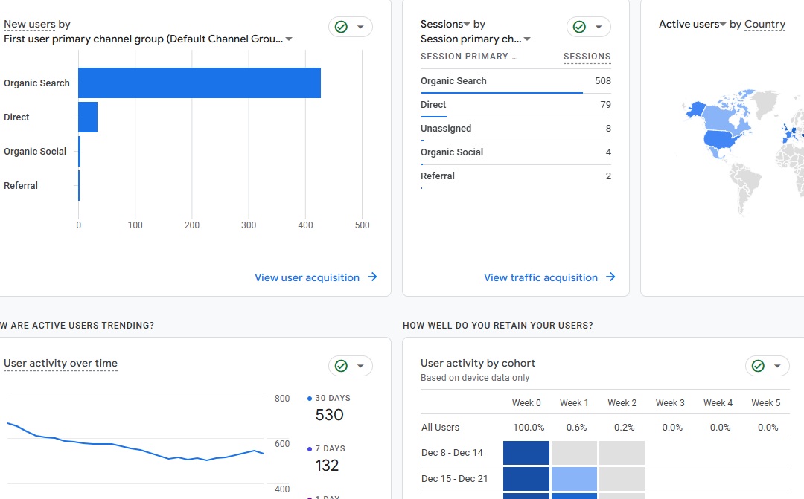The height and width of the screenshot is (499, 804).
Task: Click the Country dimension label
Action: coord(765,25)
